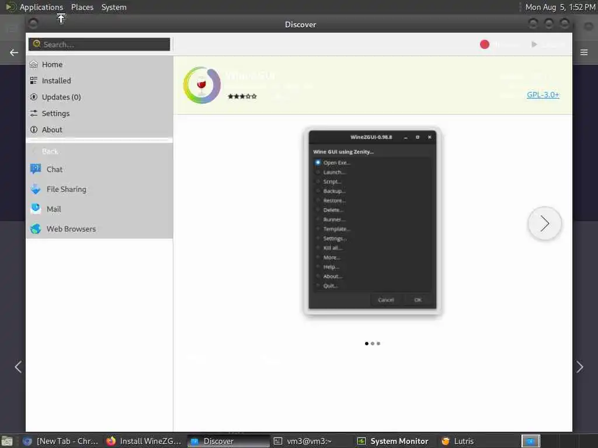Open the GPL-3.0+ license link
The width and height of the screenshot is (598, 448).
543,95
